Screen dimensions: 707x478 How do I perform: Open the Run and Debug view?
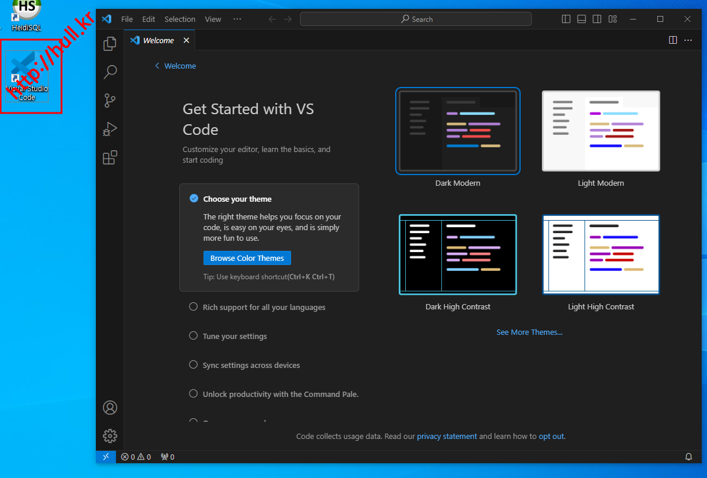(x=110, y=129)
